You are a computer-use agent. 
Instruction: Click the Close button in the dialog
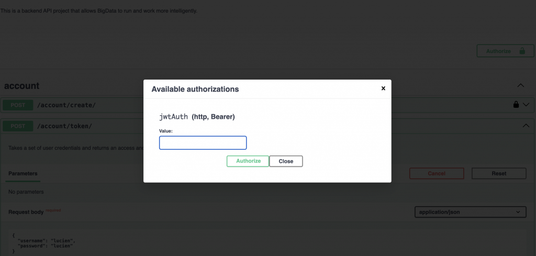point(286,161)
